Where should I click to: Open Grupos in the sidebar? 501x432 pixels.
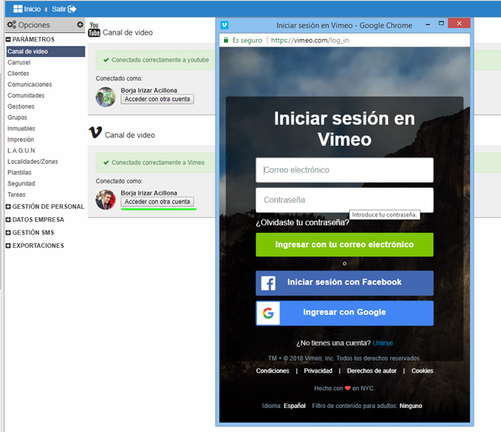(17, 117)
